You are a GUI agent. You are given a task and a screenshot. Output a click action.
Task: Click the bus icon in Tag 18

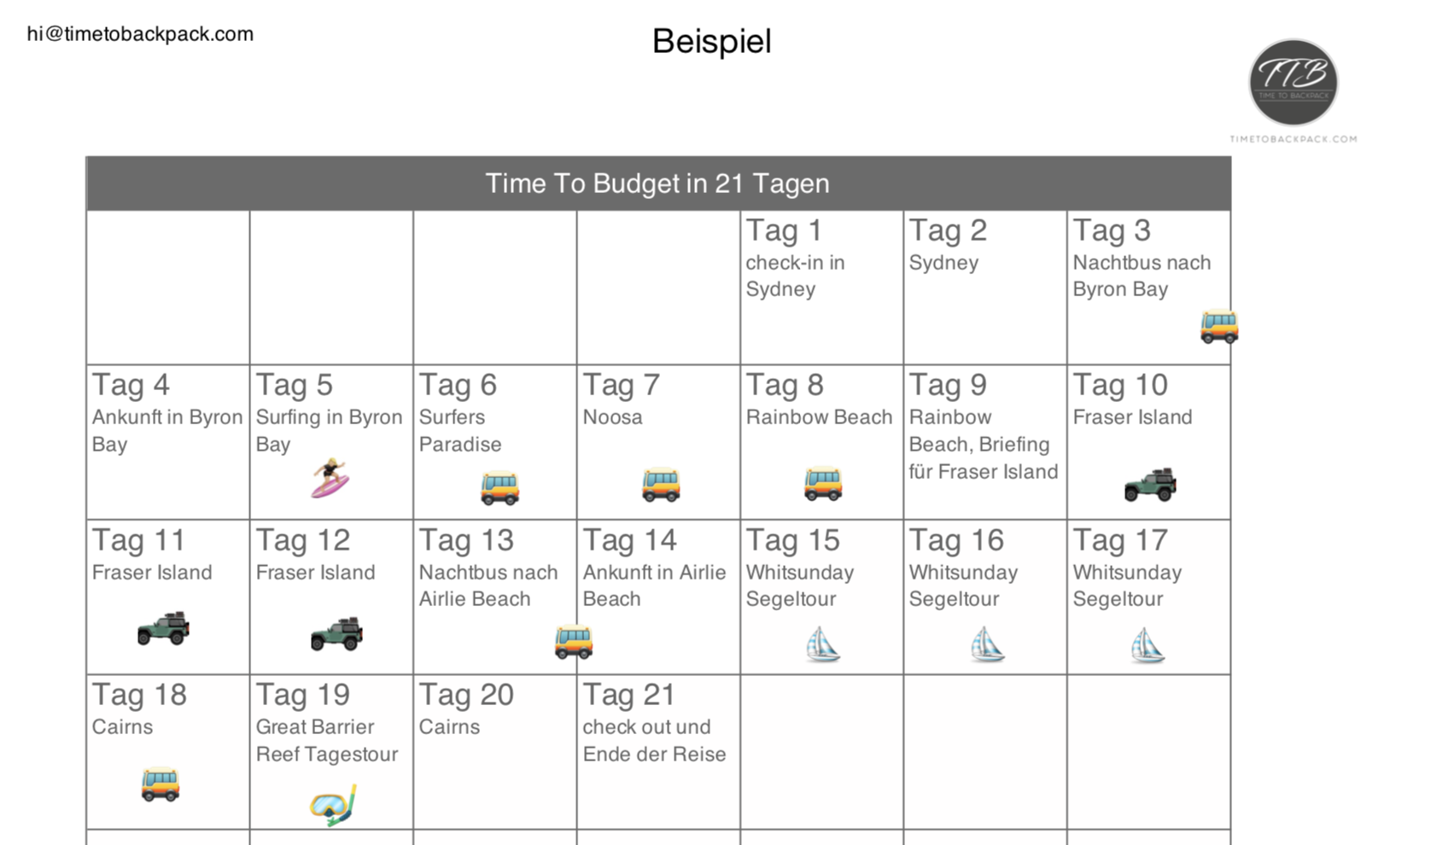161,784
